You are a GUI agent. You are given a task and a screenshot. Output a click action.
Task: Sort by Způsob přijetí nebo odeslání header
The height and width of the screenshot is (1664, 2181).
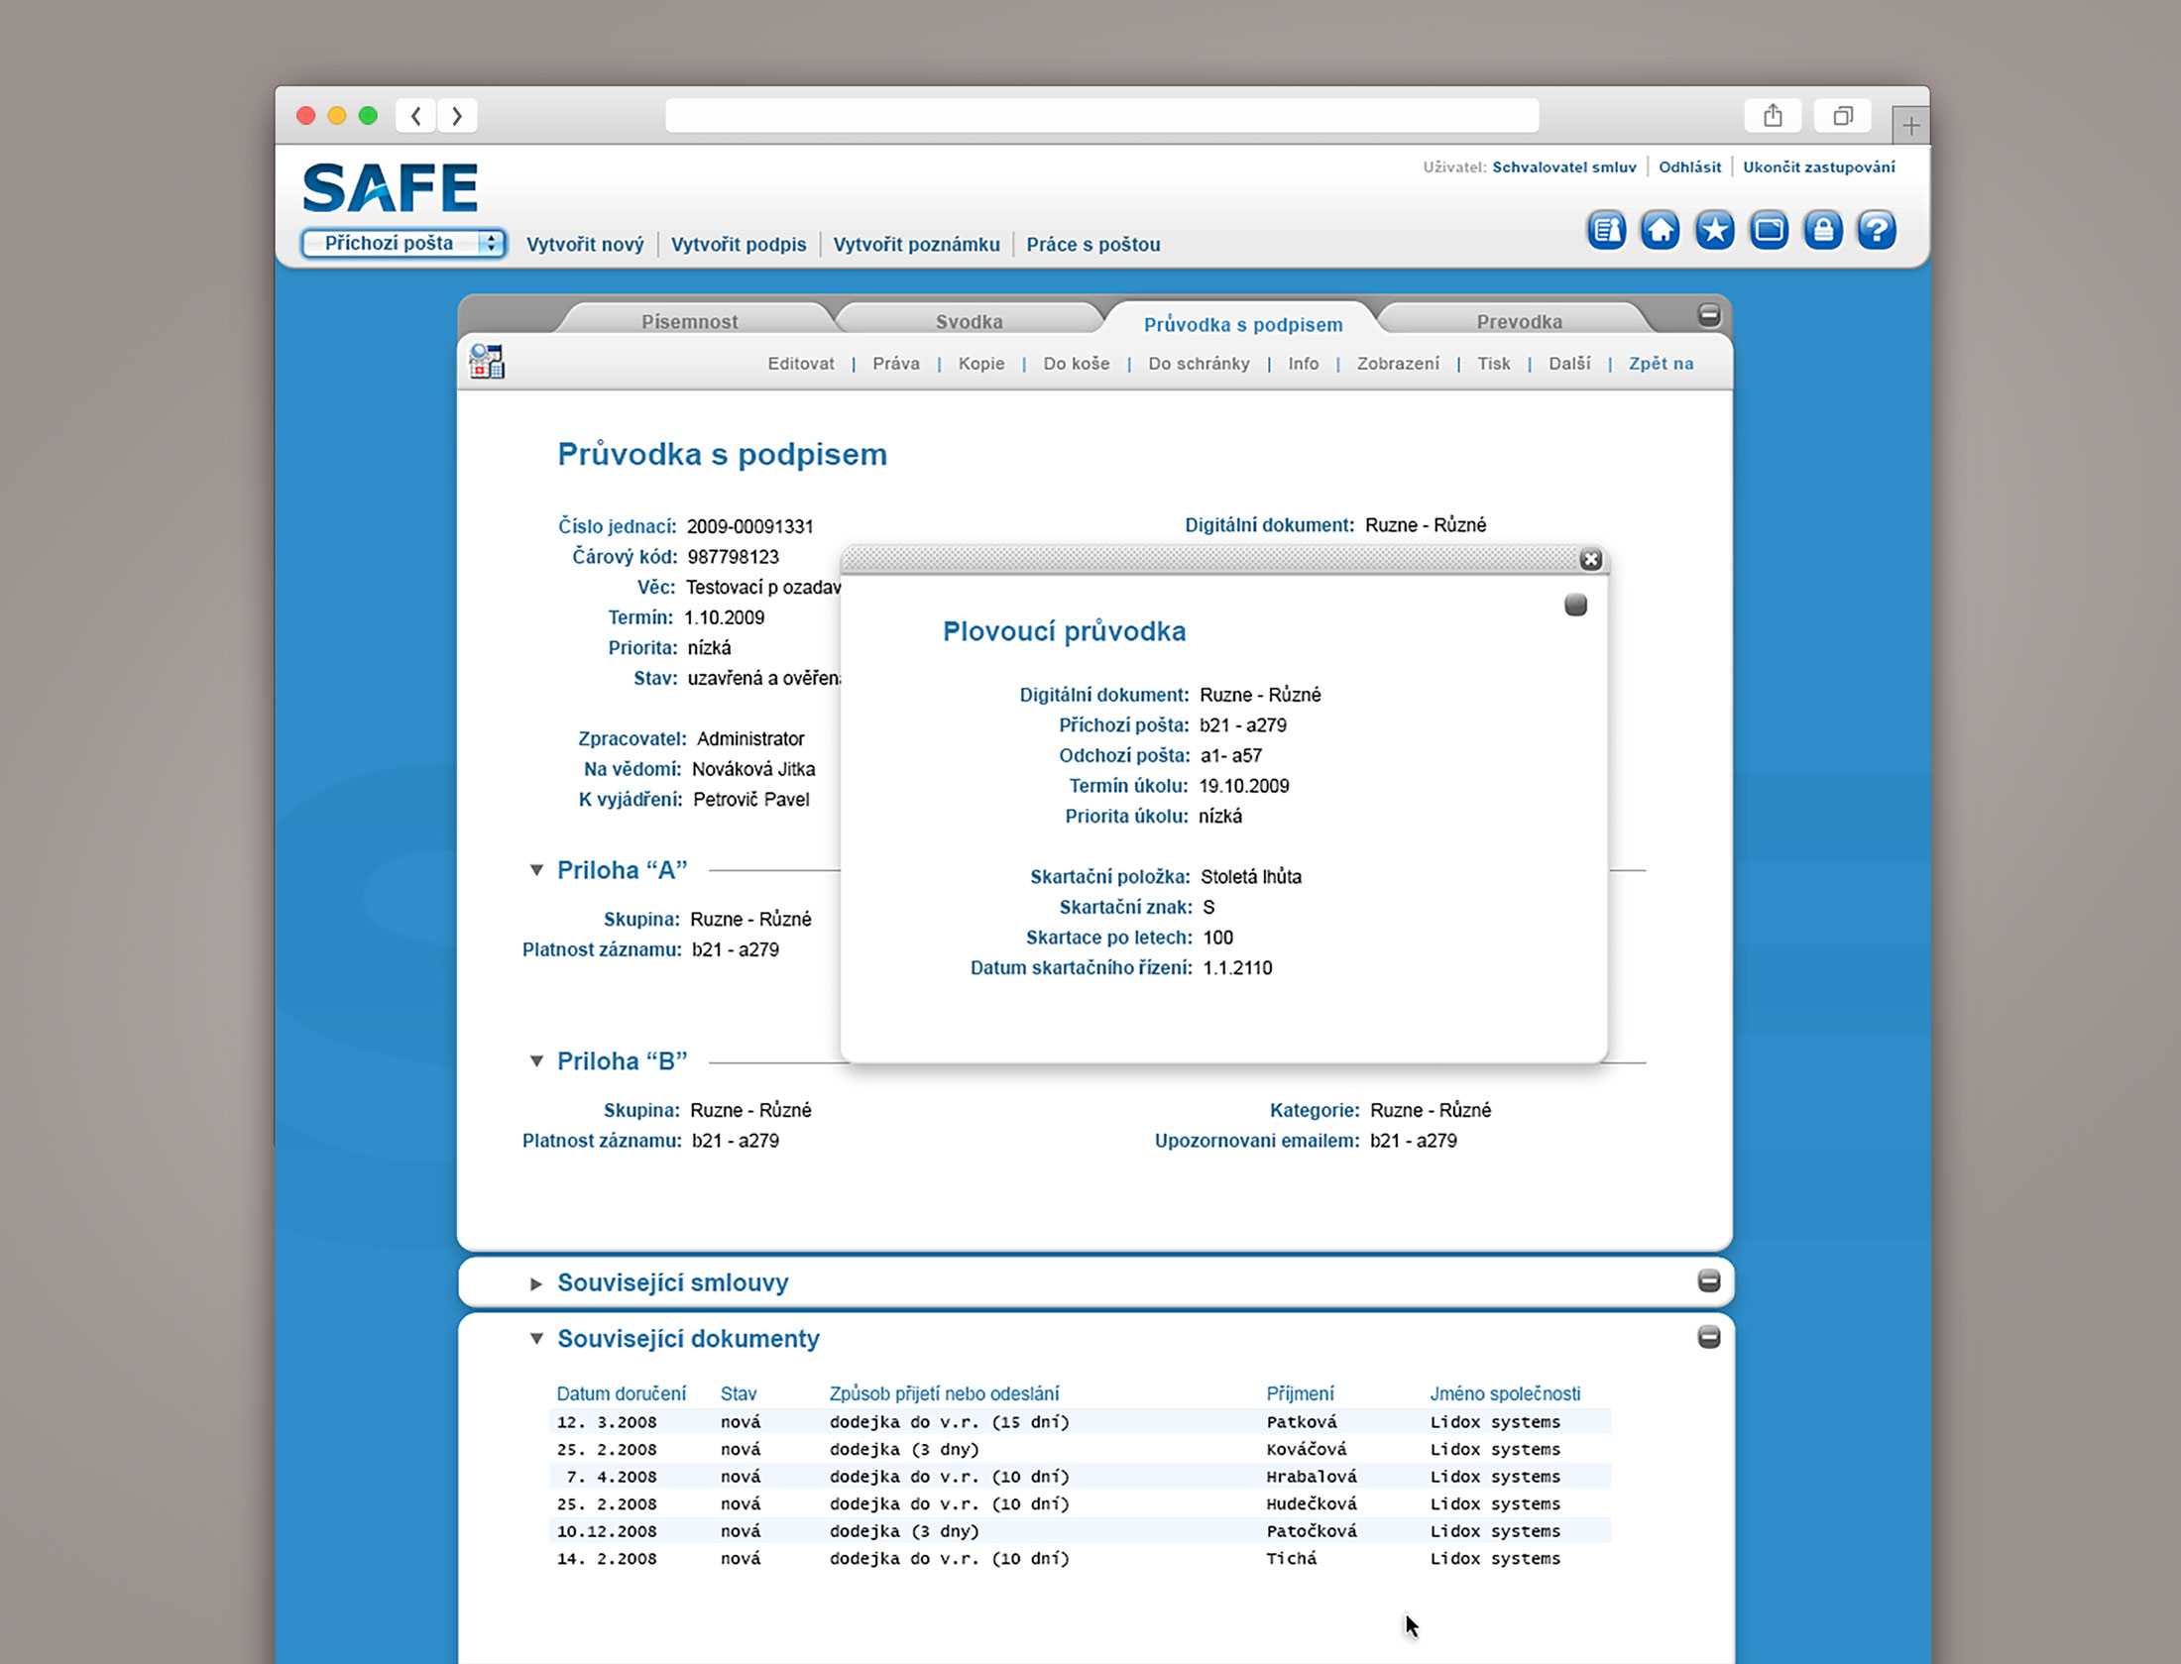[944, 1393]
